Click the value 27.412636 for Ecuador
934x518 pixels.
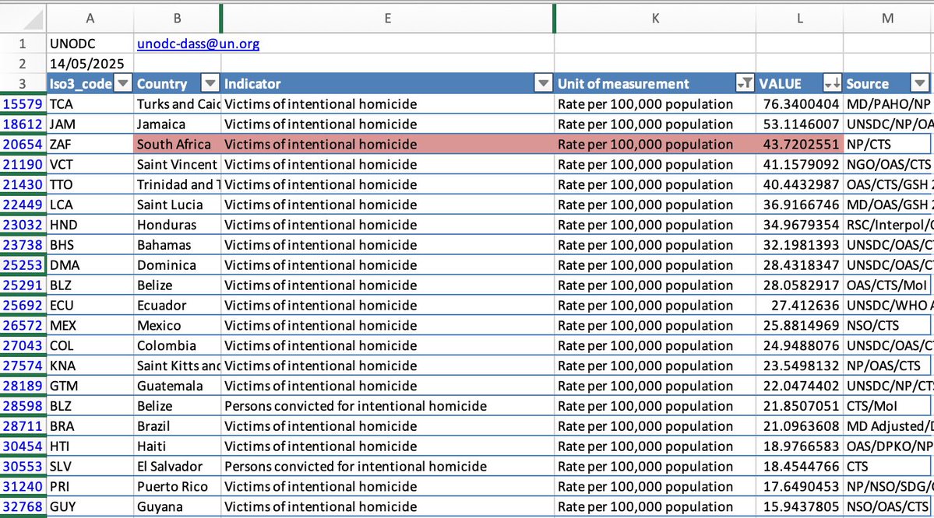point(800,305)
